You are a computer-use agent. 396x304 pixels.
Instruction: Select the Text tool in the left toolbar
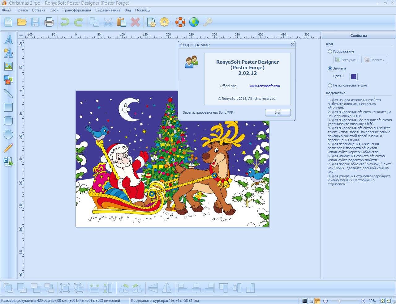tap(8, 40)
